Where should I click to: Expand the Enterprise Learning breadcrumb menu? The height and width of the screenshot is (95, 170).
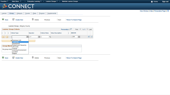tap(34, 1)
